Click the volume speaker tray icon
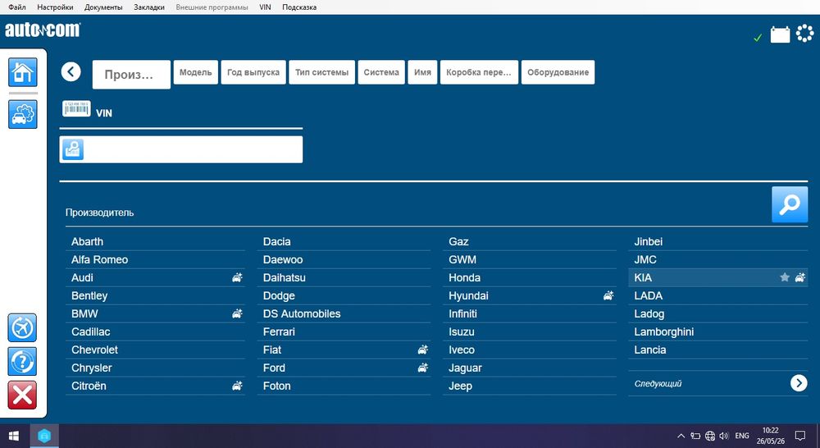The image size is (820, 448). click(724, 436)
